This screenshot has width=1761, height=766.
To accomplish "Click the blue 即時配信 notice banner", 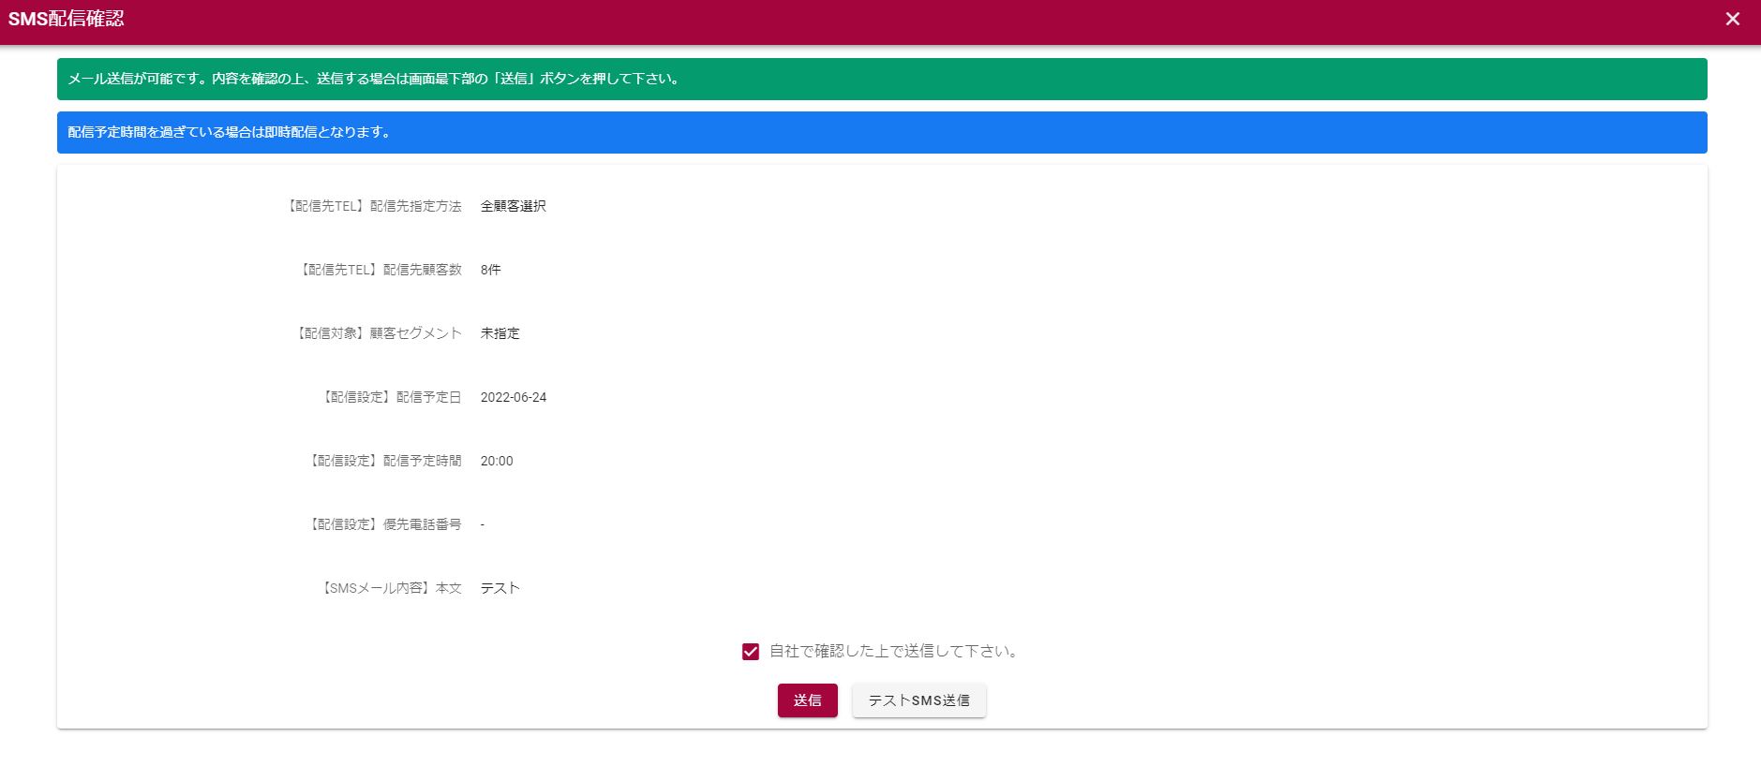I will 881,132.
